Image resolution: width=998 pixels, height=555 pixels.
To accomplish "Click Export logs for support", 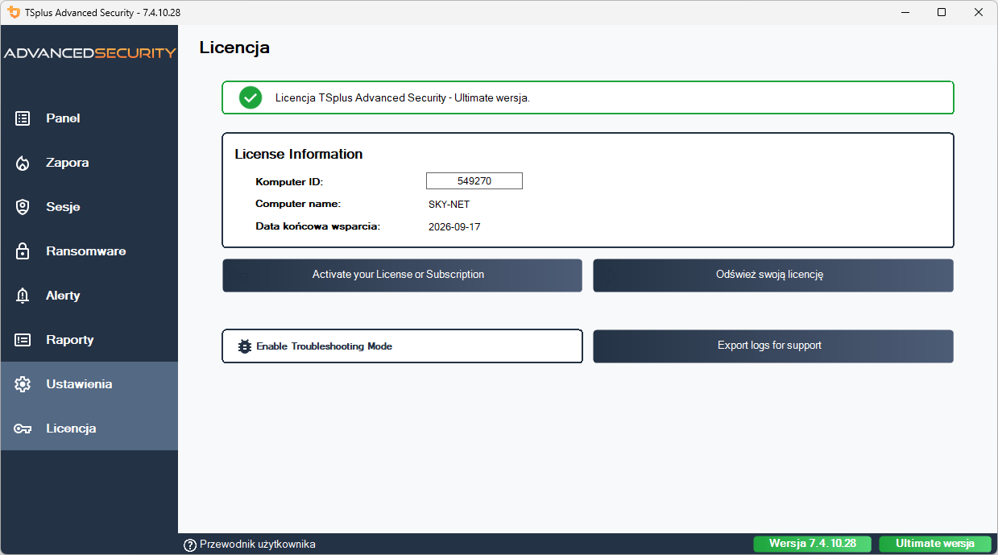I will coord(773,346).
